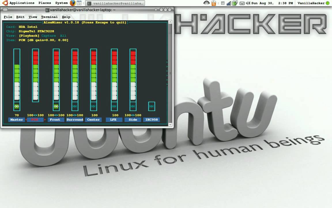Toggle the Master channel mute box
The width and height of the screenshot is (332, 208).
pyautogui.click(x=17, y=106)
